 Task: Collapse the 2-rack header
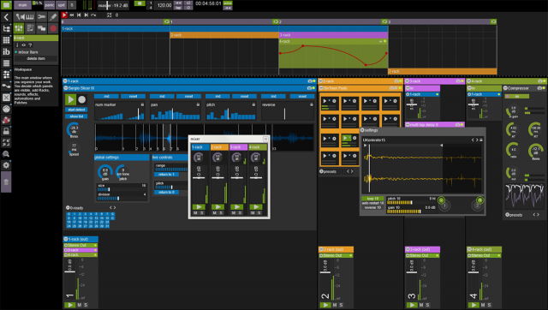click(x=321, y=81)
